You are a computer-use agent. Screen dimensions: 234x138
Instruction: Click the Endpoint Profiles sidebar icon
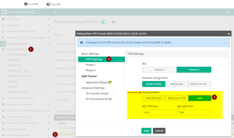click(3, 44)
